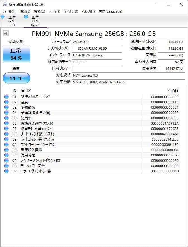Viewport: 188px width, 247px height.
Task: Click the 正常 94 % health status button
Action: coord(16,54)
